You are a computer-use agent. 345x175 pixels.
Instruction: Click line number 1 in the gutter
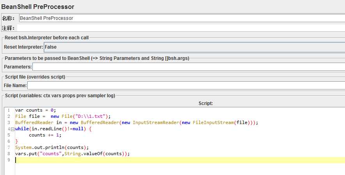[9, 110]
